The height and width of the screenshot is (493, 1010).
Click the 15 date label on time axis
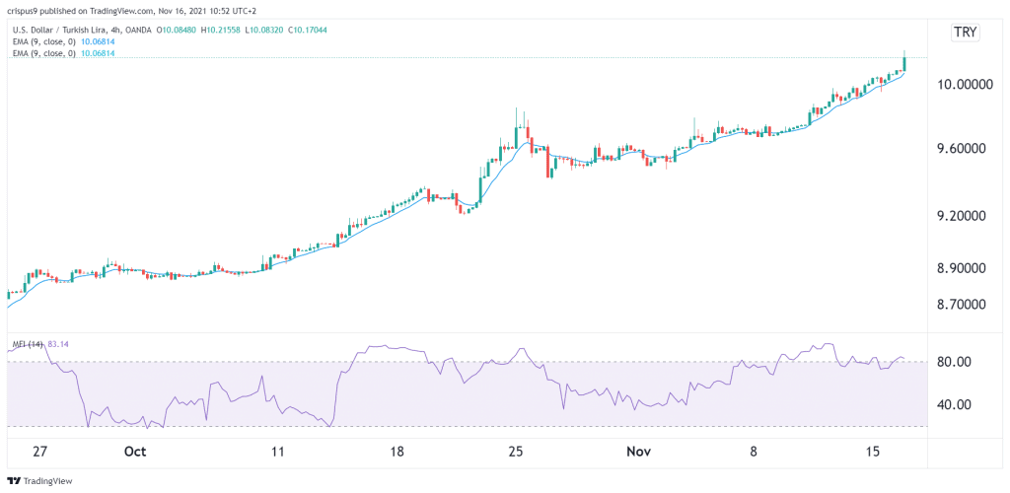pos(873,452)
